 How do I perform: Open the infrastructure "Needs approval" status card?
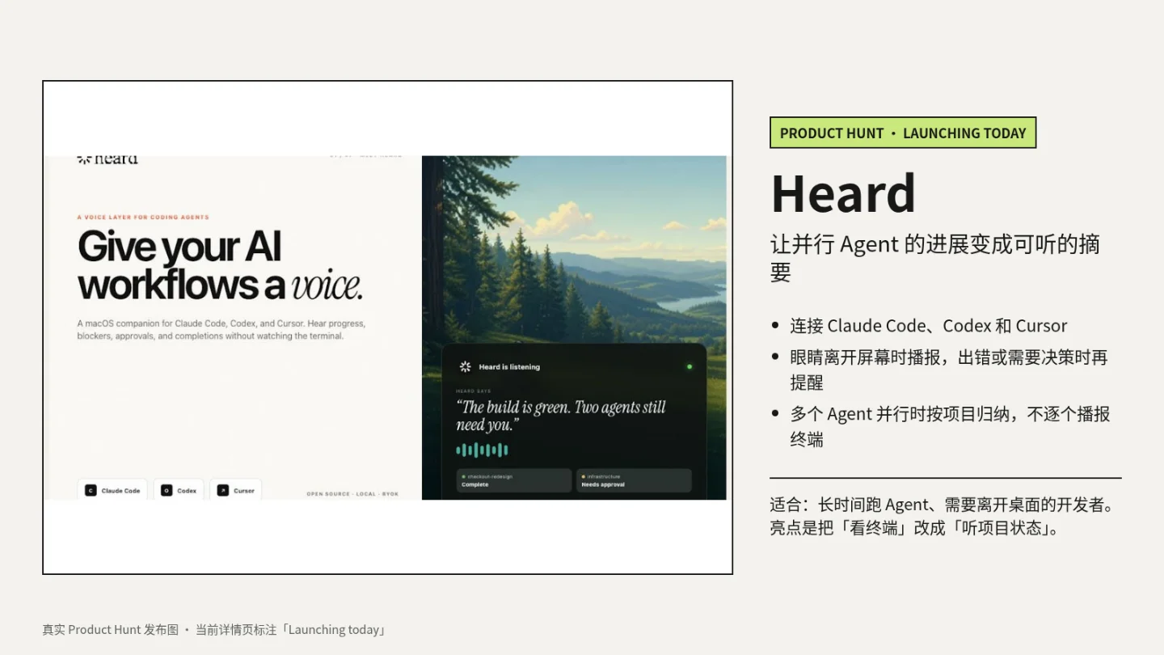634,480
